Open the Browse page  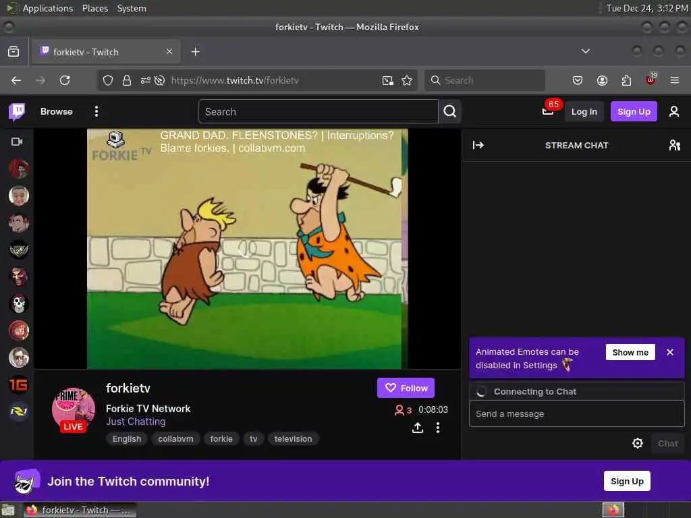point(57,112)
